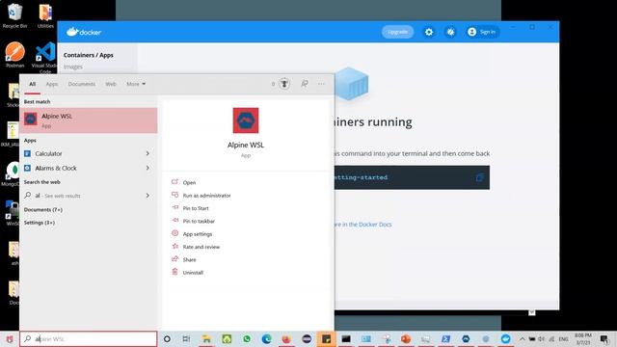The image size is (617, 347).
Task: Open the More dropdown in search tabs
Action: (136, 84)
